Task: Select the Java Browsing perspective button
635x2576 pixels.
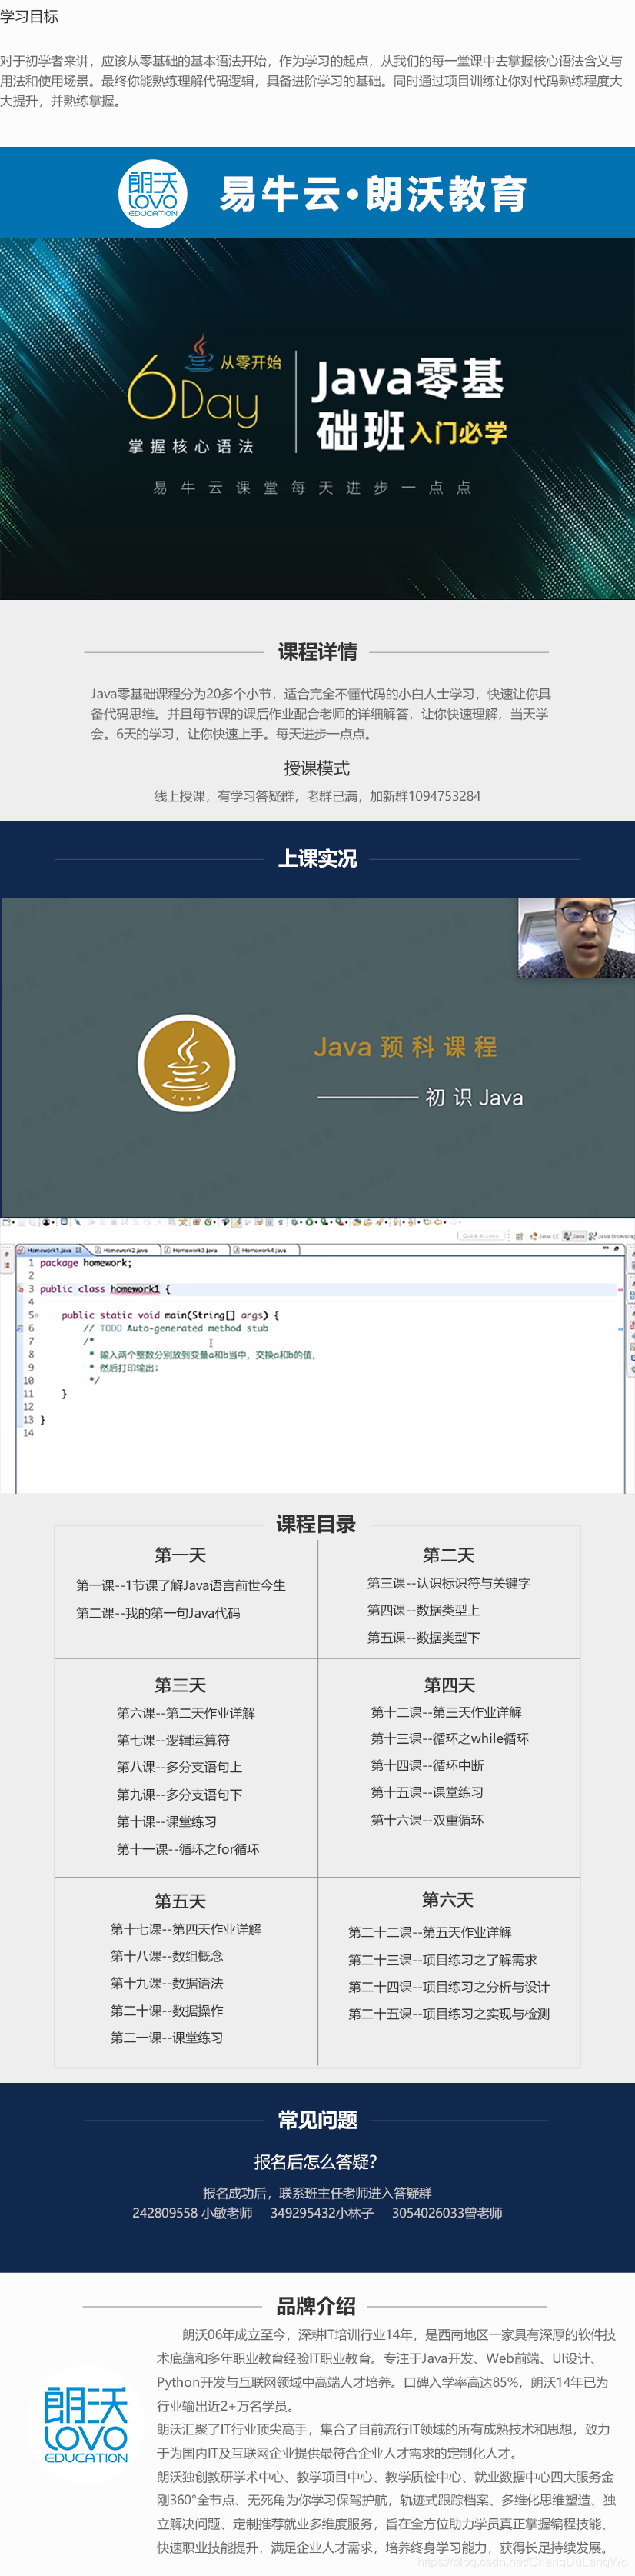Action: point(612,1236)
